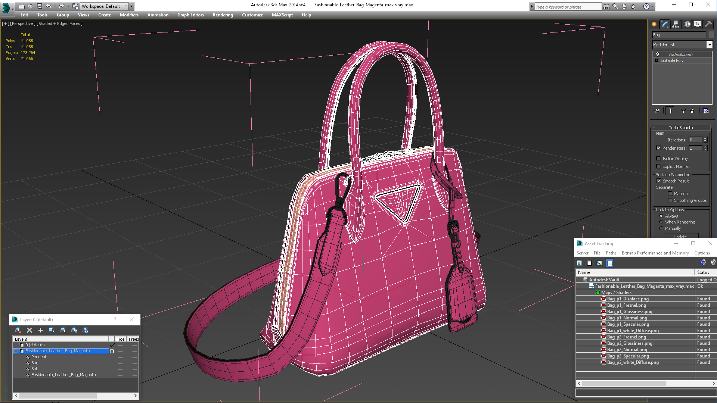Open the Graph Editors menu

[190, 15]
